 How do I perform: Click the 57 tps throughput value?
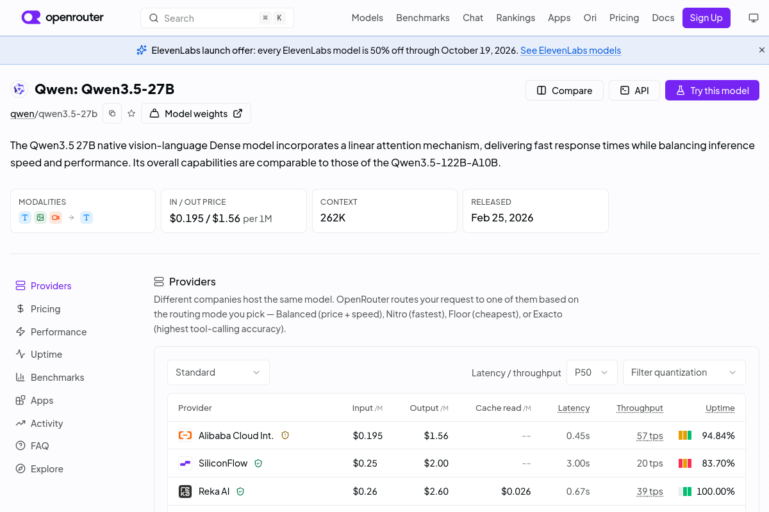click(650, 436)
